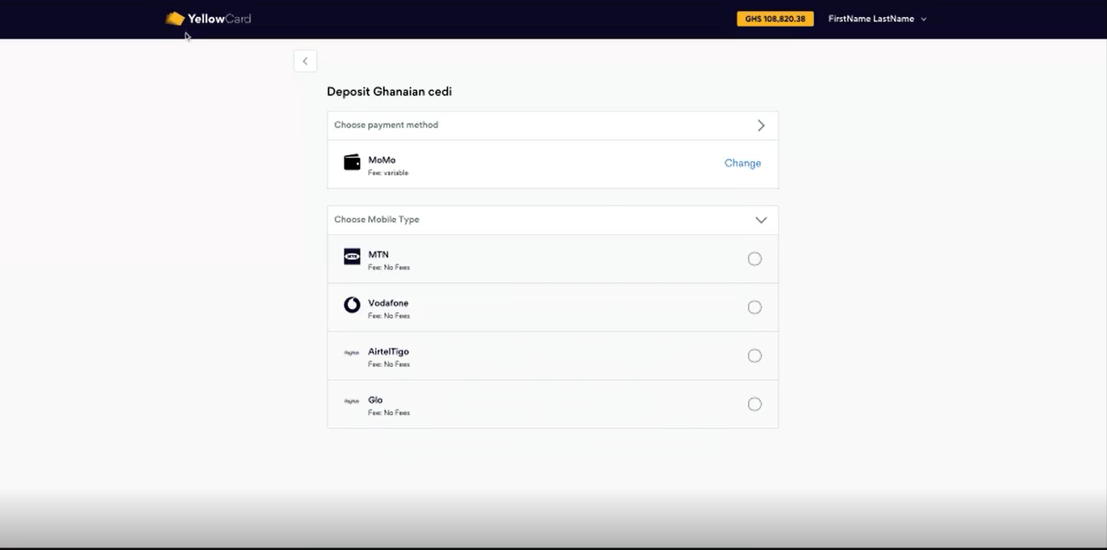Select the AirtelTigo radio button
The height and width of the screenshot is (550, 1107).
click(x=754, y=356)
